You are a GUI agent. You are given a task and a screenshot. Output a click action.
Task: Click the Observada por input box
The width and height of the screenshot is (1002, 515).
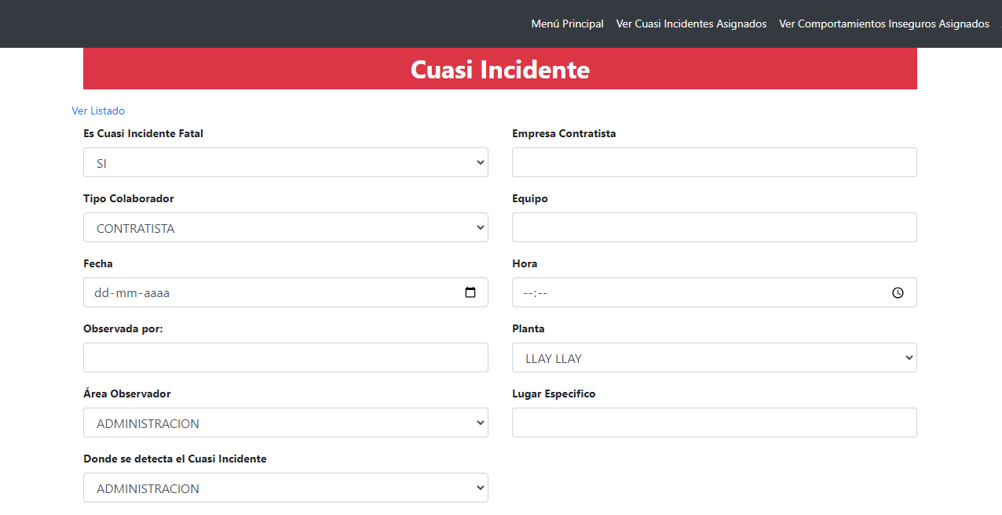tap(285, 357)
